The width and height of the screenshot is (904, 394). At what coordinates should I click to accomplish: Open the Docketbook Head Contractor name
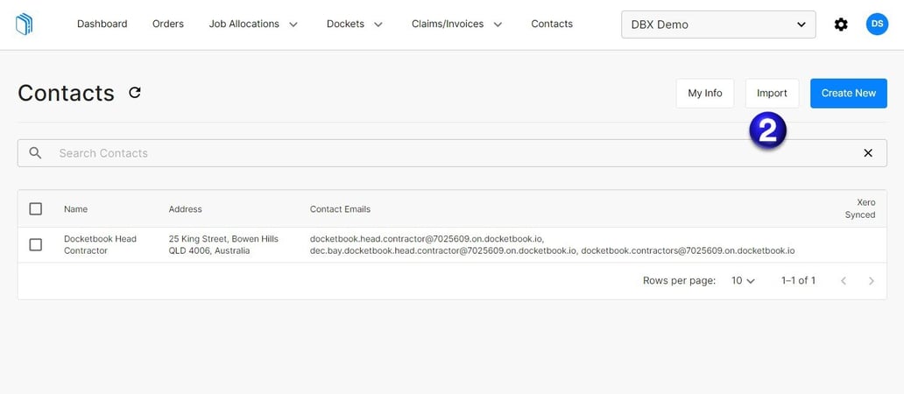pos(101,245)
